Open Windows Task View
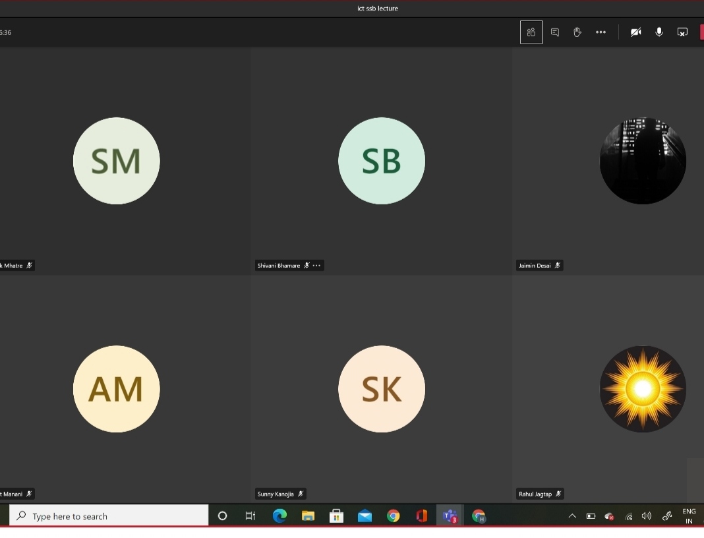 pos(250,516)
